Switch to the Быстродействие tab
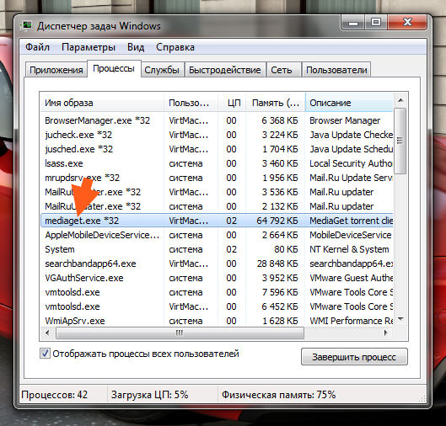Screen dimensions: 446x426 (225, 70)
